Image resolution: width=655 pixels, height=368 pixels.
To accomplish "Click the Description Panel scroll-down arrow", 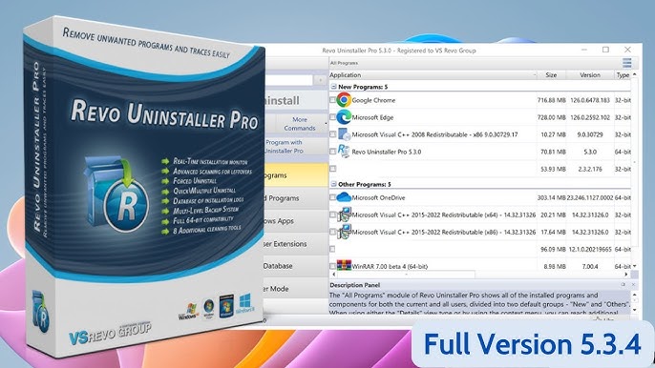I will pos(635,310).
